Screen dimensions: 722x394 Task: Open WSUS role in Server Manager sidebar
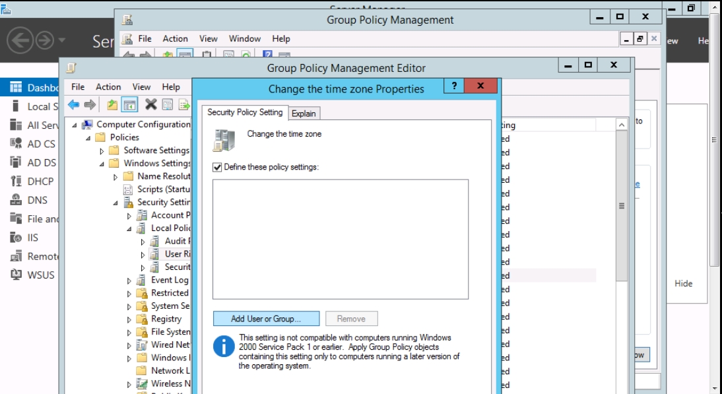click(40, 275)
